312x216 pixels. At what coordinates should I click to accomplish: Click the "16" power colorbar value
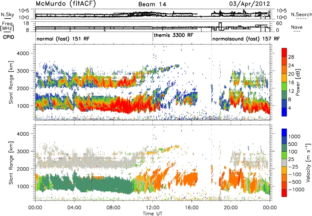pos(291,83)
